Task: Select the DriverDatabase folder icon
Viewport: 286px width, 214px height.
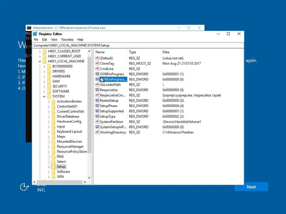Action: pyautogui.click(x=53, y=116)
